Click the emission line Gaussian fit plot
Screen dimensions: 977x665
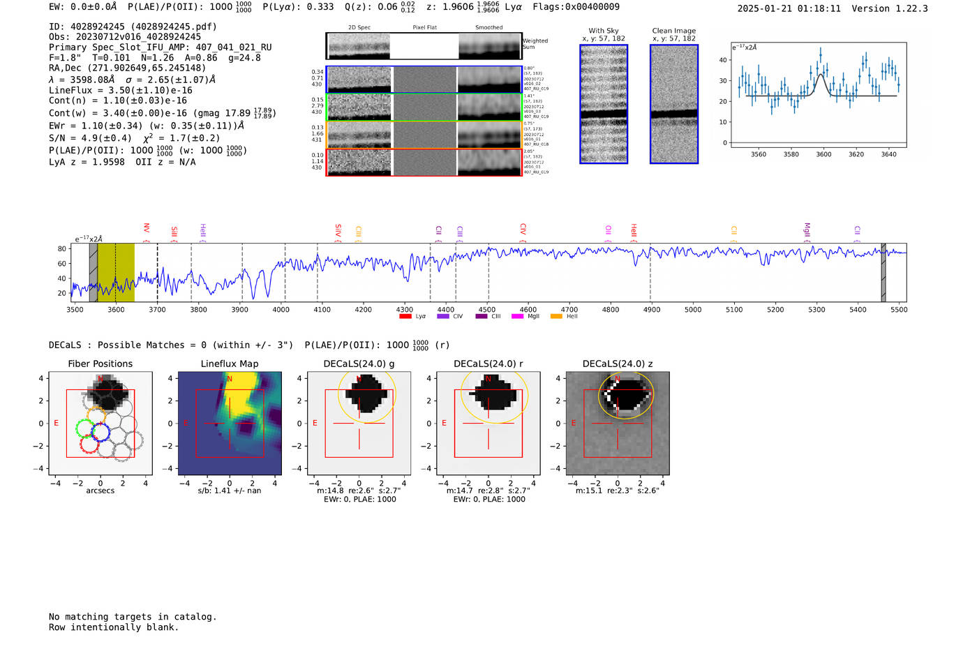tap(818, 95)
